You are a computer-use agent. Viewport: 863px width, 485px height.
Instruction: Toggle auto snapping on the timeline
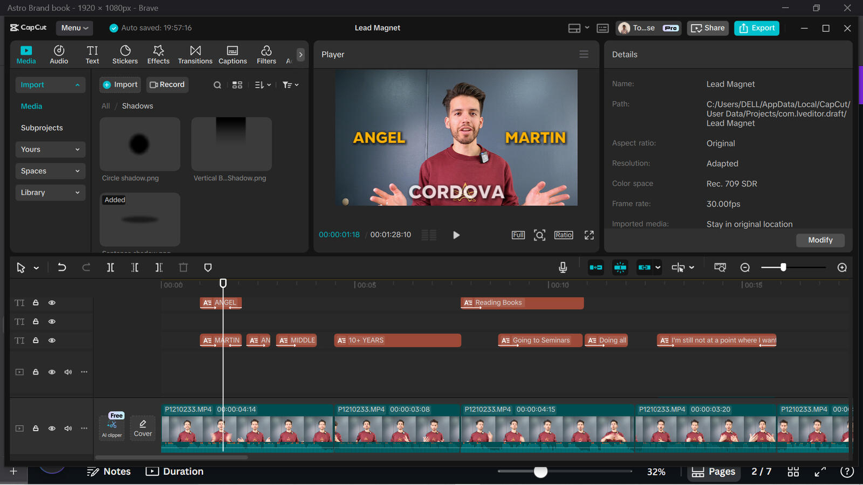[620, 267]
